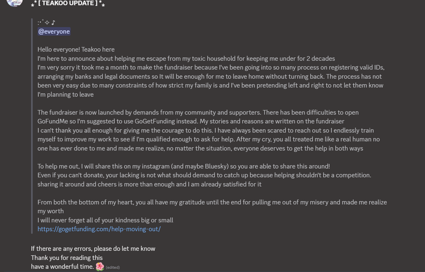Click the line starting "The fundraiser is now launched"
The image size is (425, 272).
[198, 112]
